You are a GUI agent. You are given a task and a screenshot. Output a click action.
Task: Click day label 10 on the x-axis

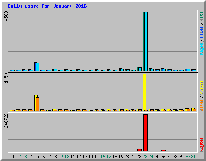[x=66, y=157]
